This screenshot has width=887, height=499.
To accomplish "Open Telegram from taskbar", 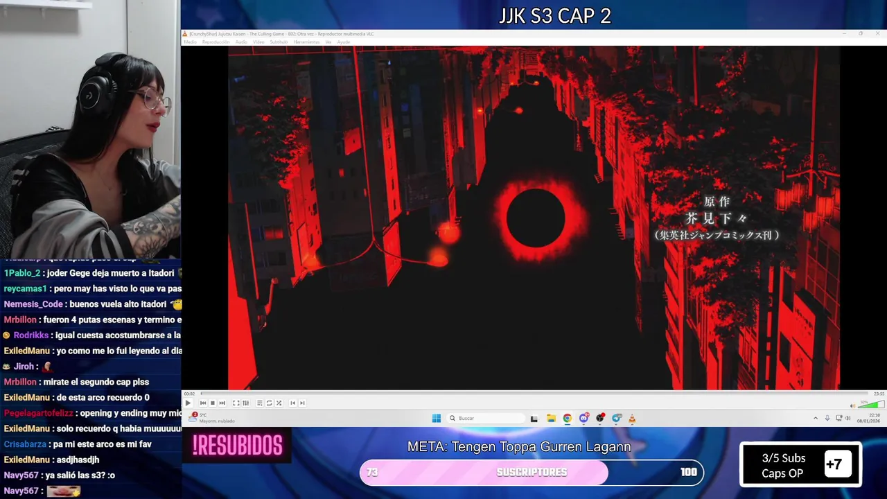I will (616, 418).
